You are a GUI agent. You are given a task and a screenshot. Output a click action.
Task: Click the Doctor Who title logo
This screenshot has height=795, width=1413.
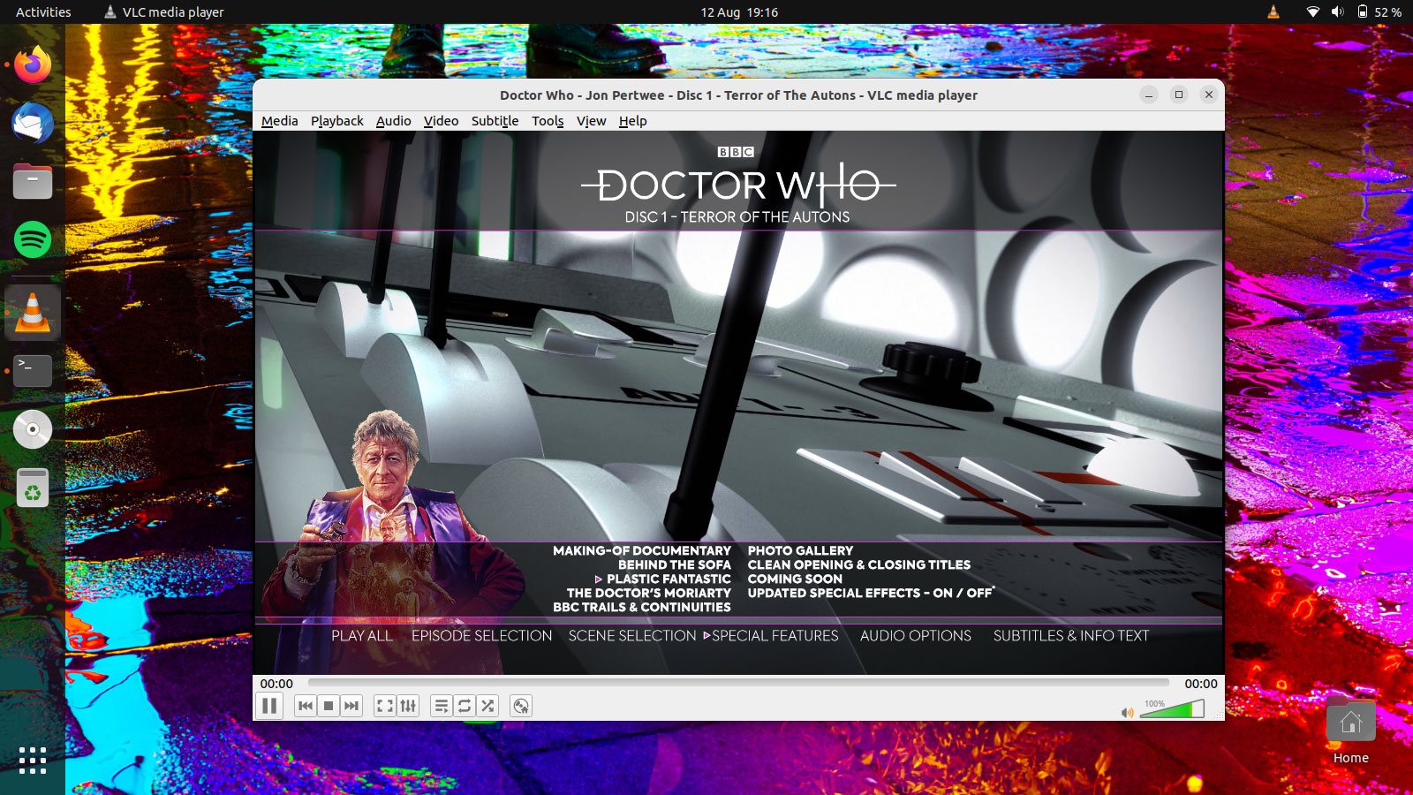[738, 185]
